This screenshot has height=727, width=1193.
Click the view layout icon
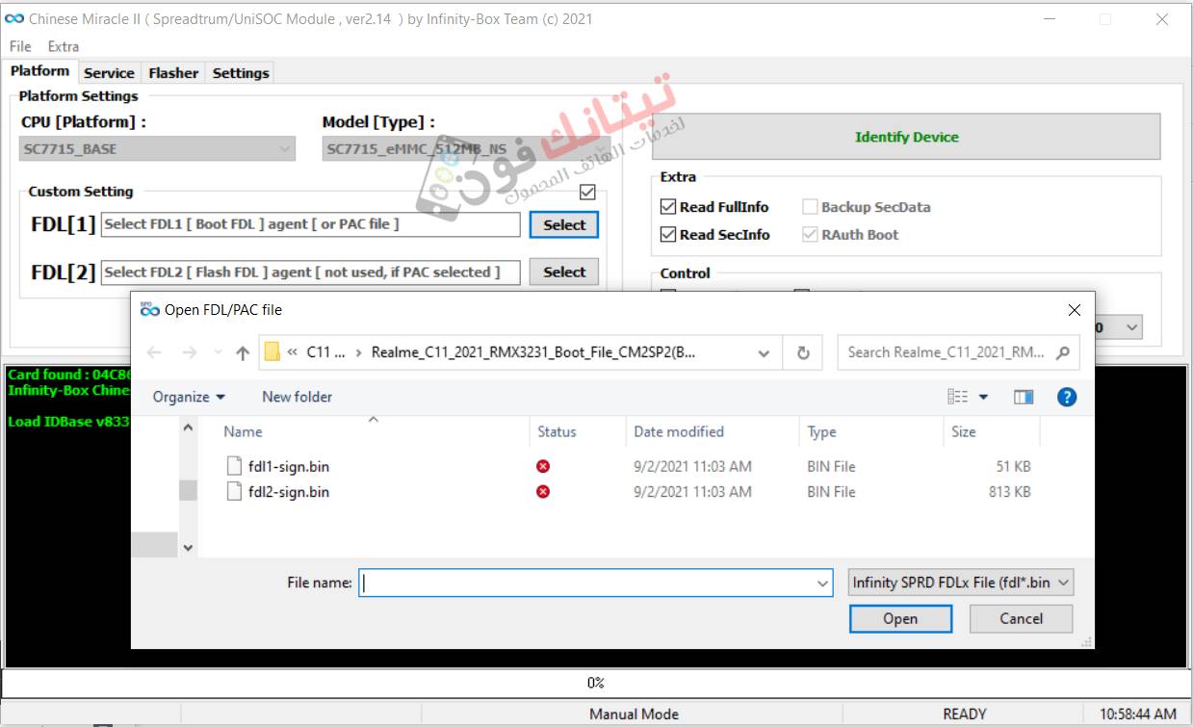(x=957, y=397)
